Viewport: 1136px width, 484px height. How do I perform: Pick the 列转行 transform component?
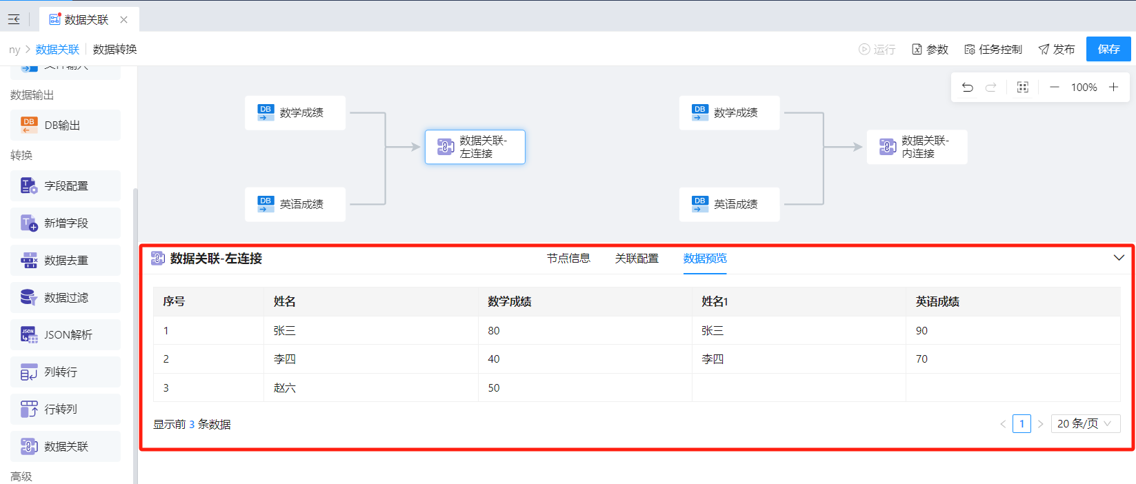(x=65, y=372)
